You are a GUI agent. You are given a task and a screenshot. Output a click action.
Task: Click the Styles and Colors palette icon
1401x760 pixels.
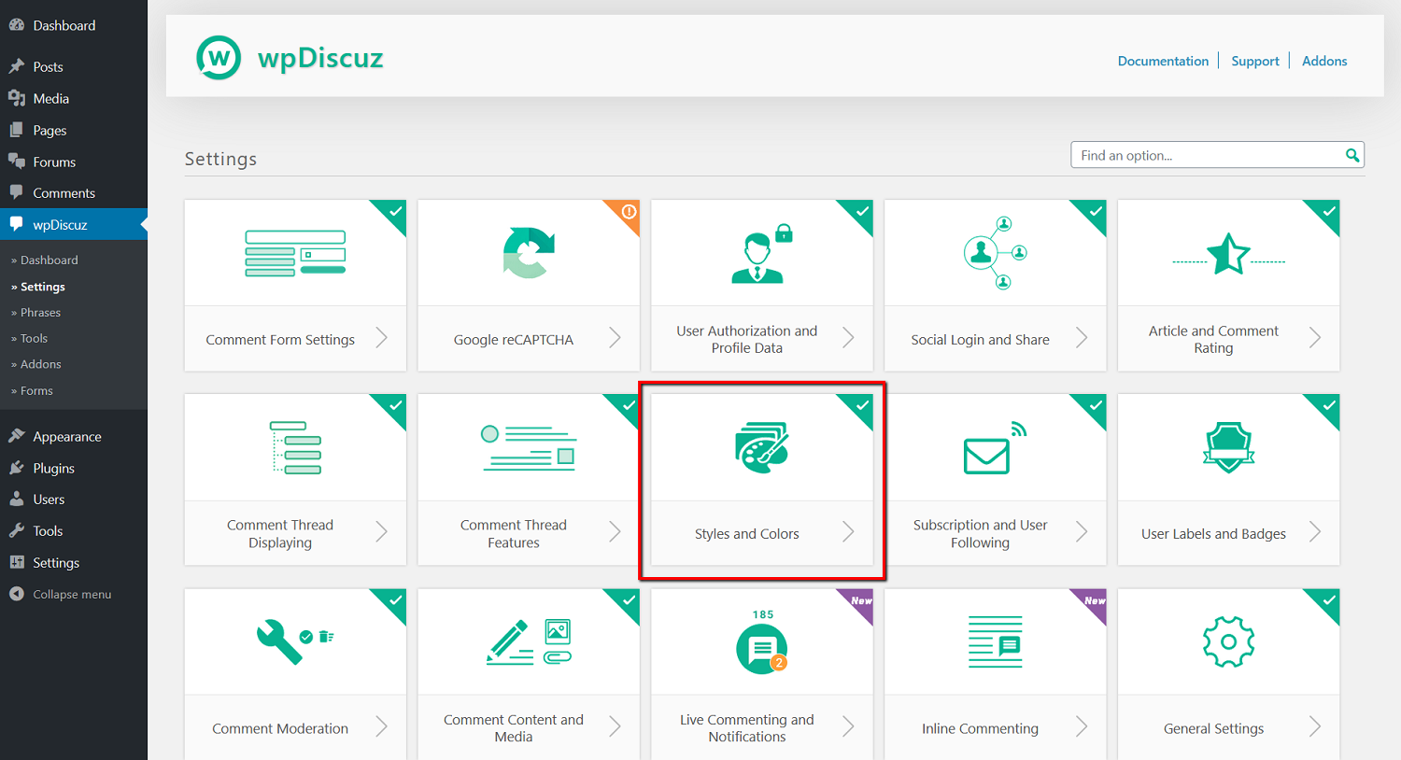click(762, 447)
